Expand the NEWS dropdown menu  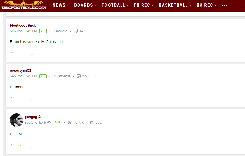(x=61, y=5)
